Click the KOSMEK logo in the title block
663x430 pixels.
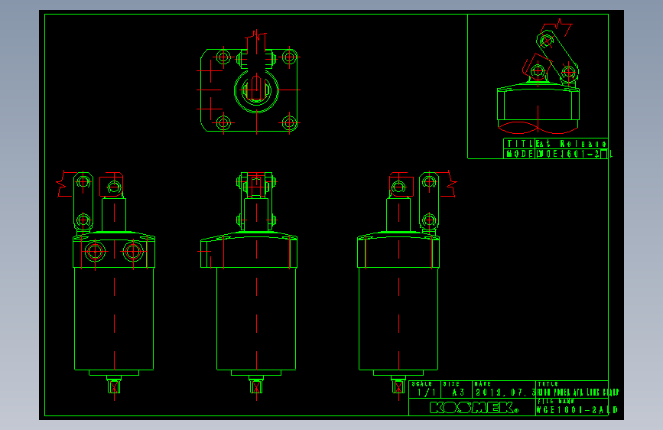click(473, 408)
